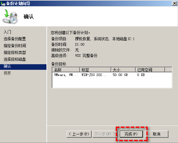Click the backup schedule disk-and-clock icon

click(10, 17)
